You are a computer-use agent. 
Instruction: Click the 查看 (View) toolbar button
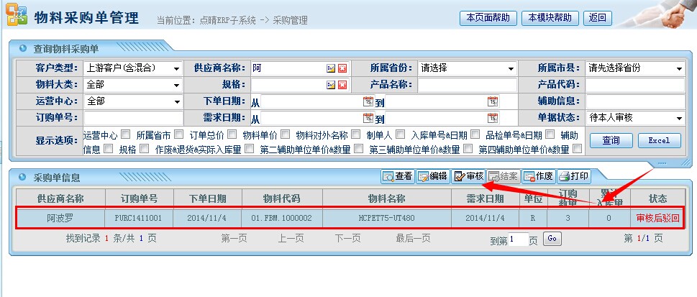click(x=398, y=176)
